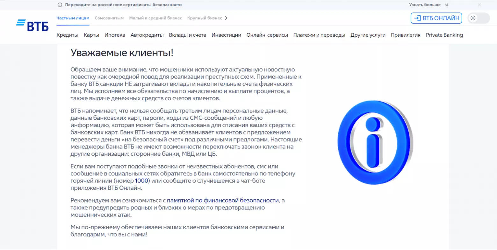
Task: Close the security certificates banner
Action: 479,5
